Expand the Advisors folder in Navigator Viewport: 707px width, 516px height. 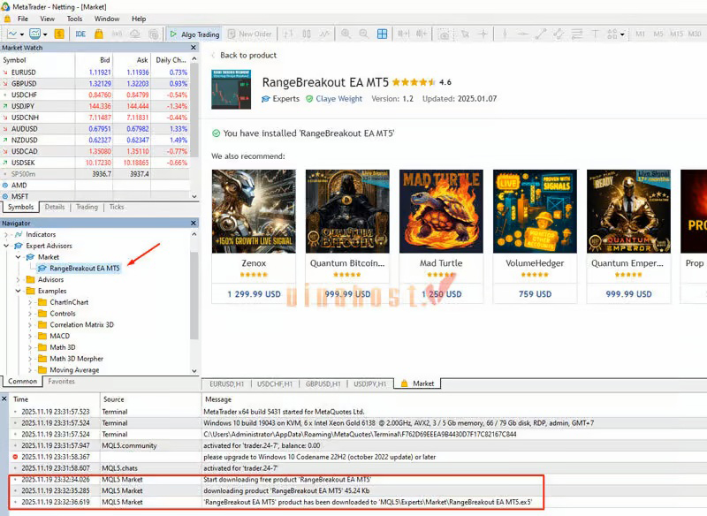click(x=19, y=279)
